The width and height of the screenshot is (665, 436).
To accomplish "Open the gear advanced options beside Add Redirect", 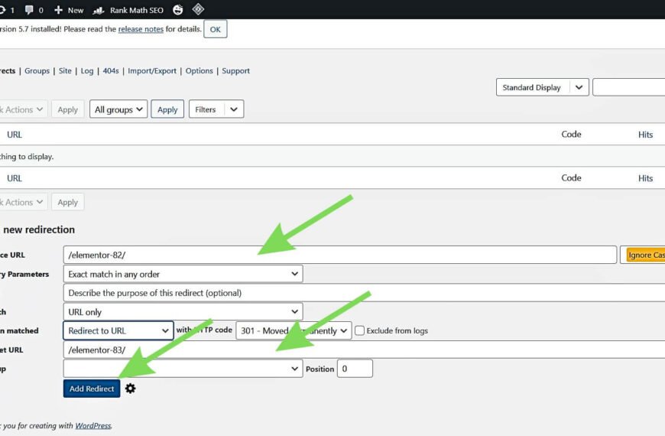I will 130,389.
